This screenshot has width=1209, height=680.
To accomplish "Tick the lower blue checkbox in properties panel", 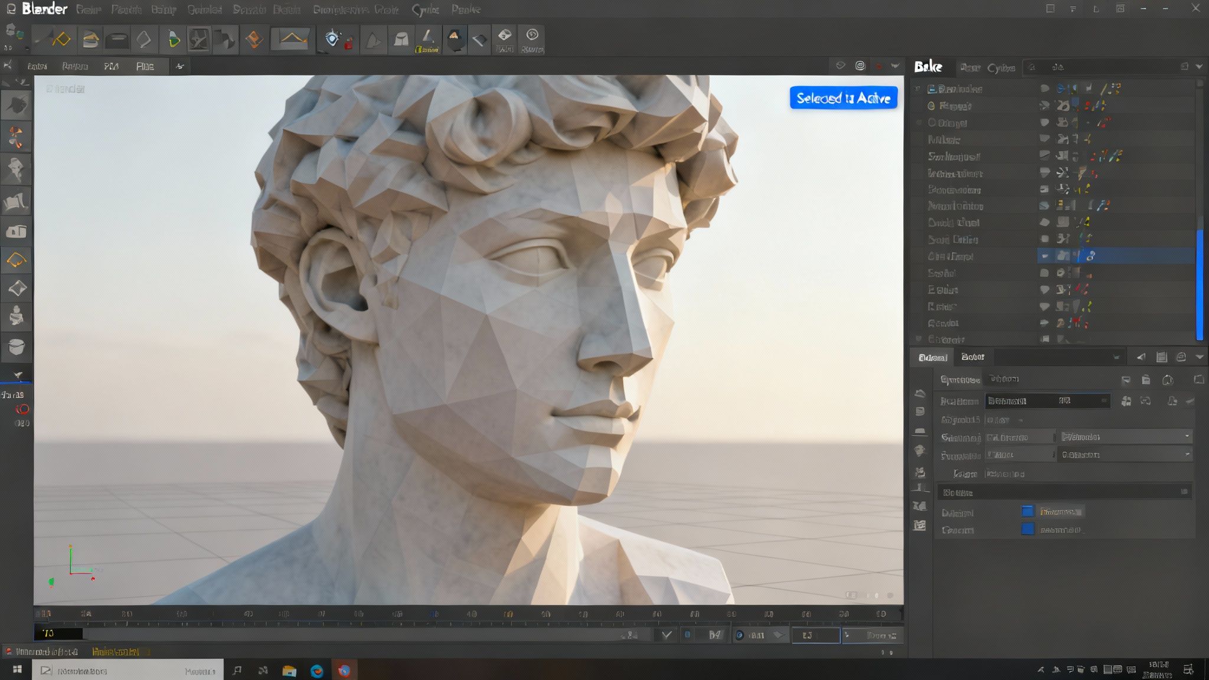I will (x=1028, y=529).
